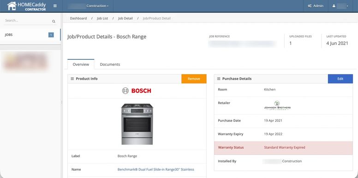The height and width of the screenshot is (178, 358).
Task: Click the Bosch brand logo
Action: 137,91
